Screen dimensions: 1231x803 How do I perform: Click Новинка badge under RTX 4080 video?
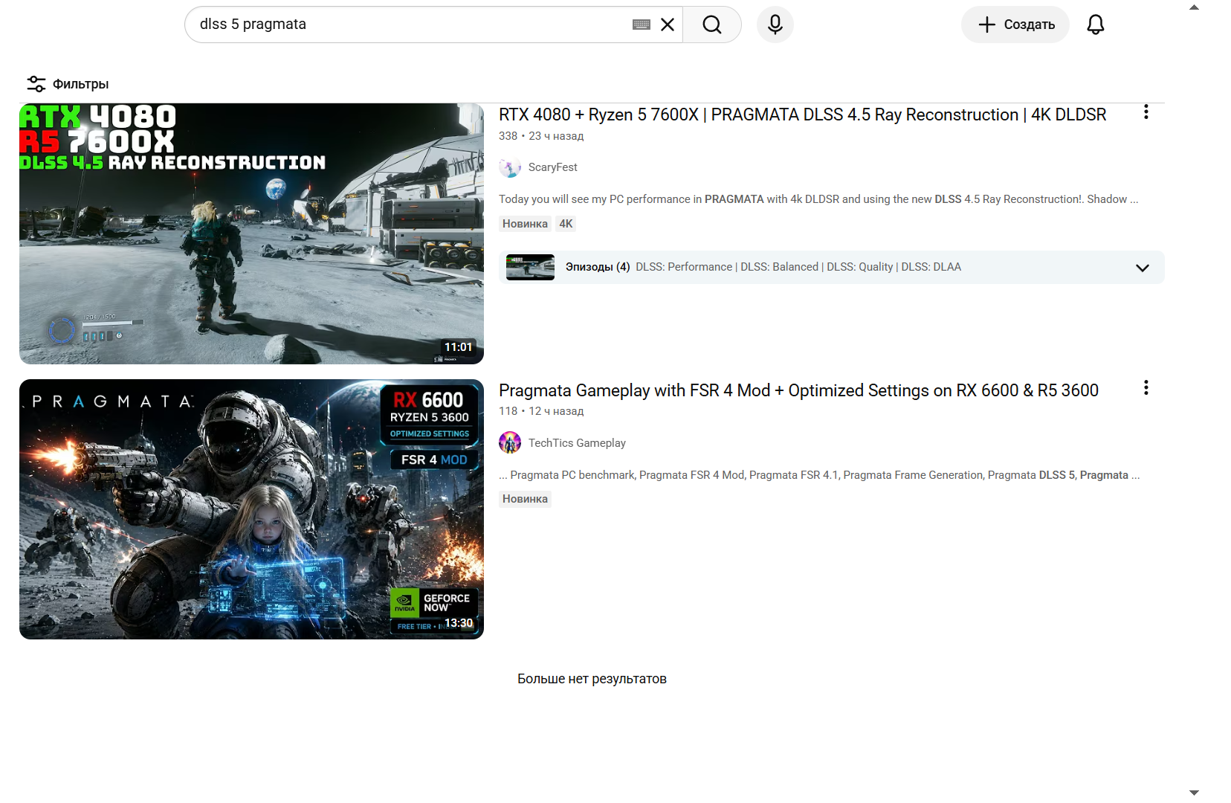click(x=525, y=224)
